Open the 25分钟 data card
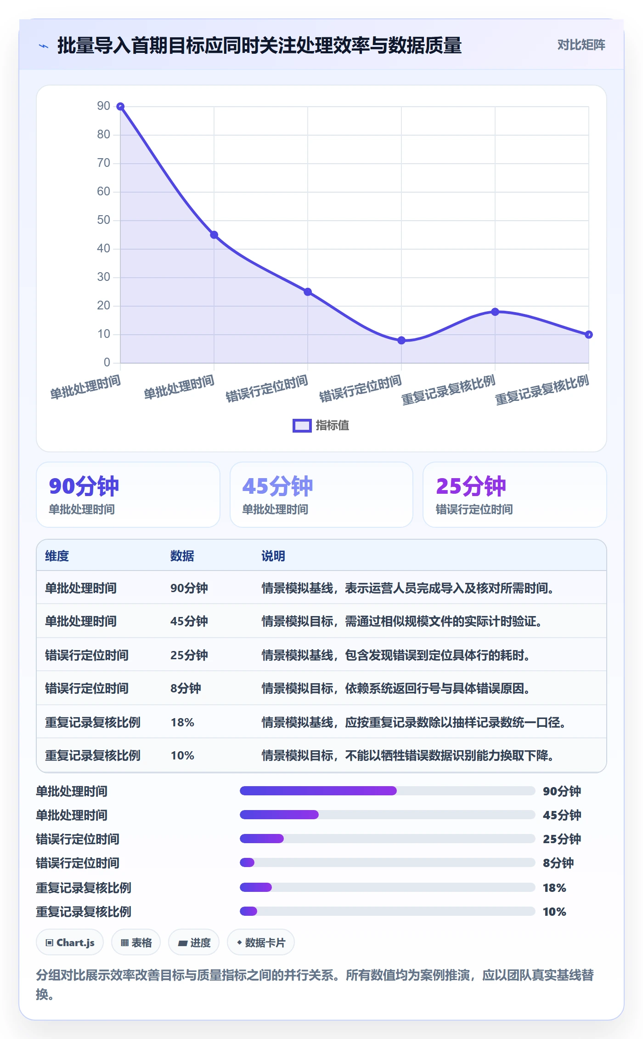643x1039 pixels. coord(515,495)
